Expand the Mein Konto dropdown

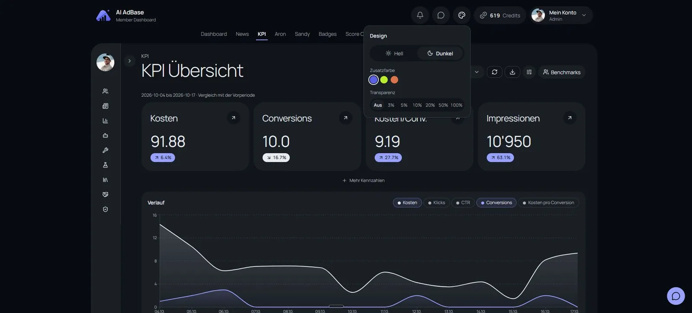(561, 15)
